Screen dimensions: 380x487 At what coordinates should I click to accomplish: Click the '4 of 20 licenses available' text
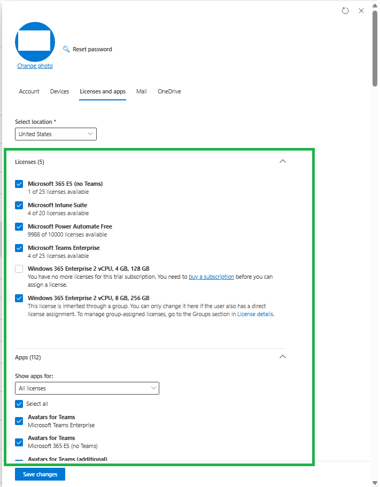(58, 214)
